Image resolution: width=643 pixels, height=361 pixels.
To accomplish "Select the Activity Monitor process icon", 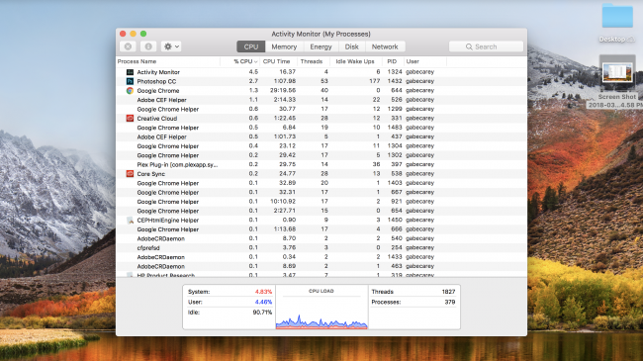I will 130,72.
